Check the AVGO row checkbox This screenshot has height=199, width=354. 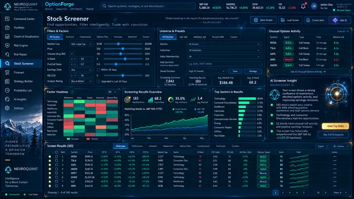coord(56,177)
